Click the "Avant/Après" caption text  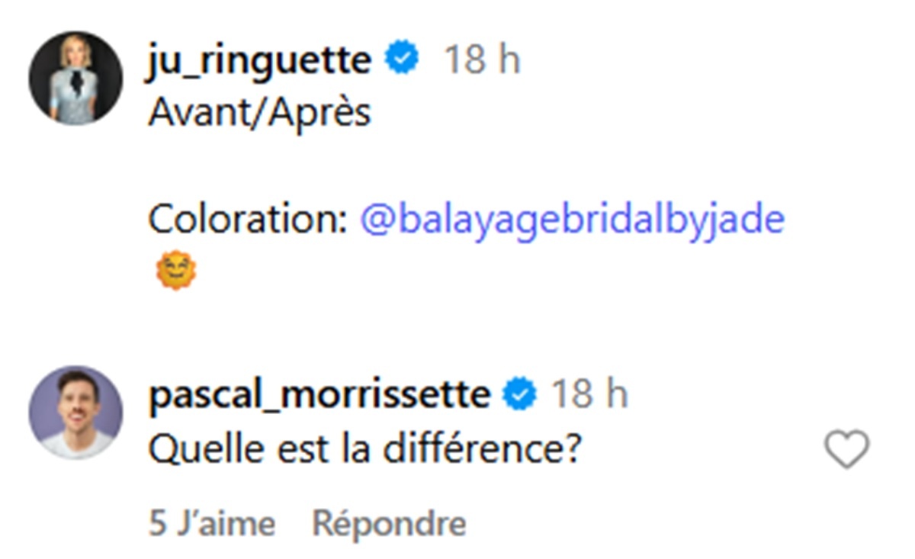pyautogui.click(x=259, y=113)
